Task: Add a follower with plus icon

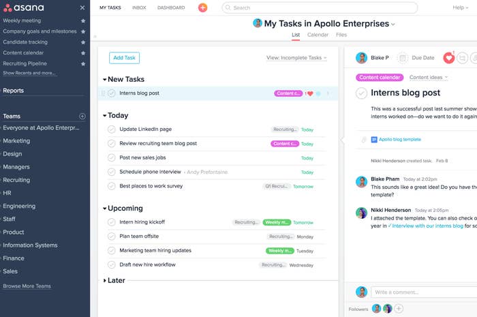Action: [399, 309]
